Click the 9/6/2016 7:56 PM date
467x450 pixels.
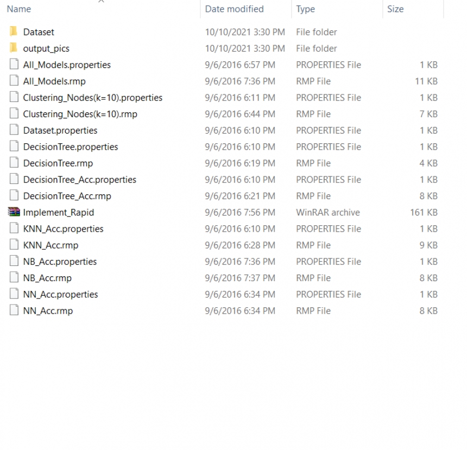240,212
